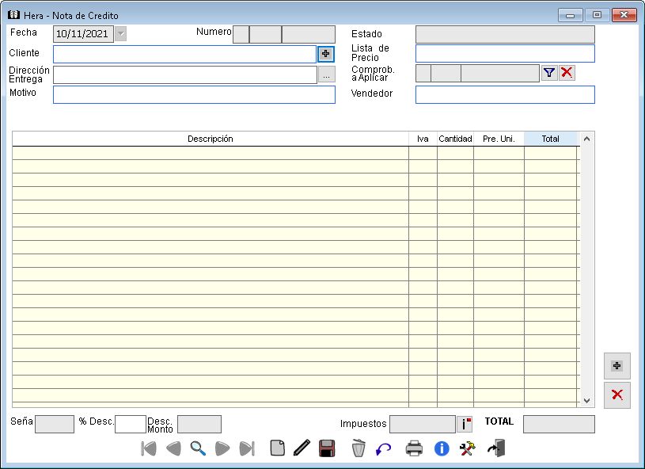Clear Comprob. a Aplicar with red X
Image resolution: width=645 pixels, height=469 pixels.
click(x=567, y=73)
